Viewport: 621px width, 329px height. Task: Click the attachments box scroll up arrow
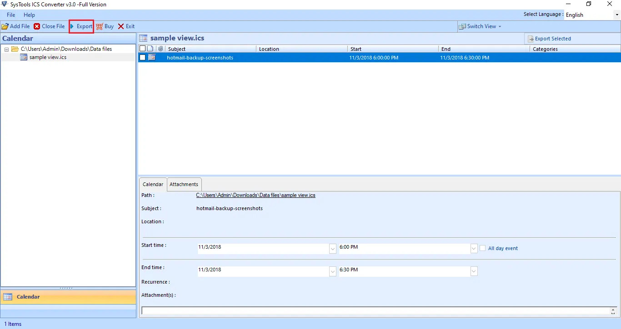click(613, 309)
